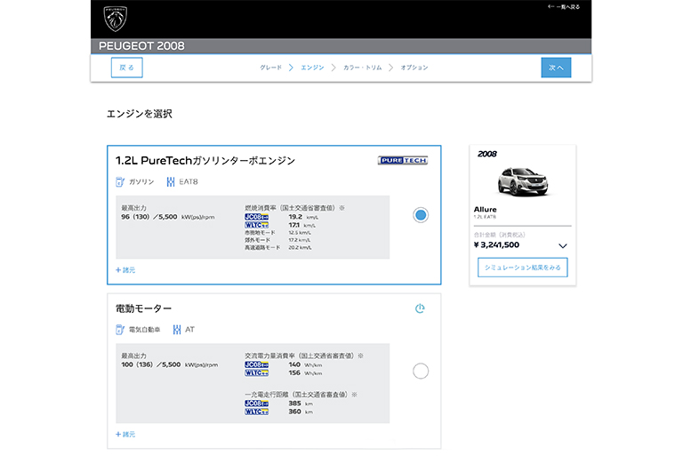Click the EAT8 transmission gear icon
683x456 pixels.
tap(171, 181)
